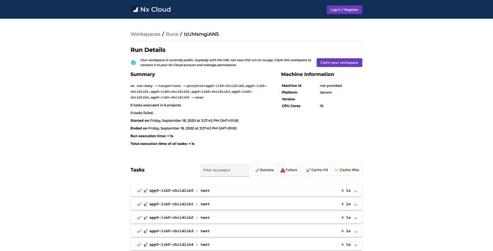Click '< 1s' duration on app0-lib0-childlib2 row

pyautogui.click(x=346, y=218)
